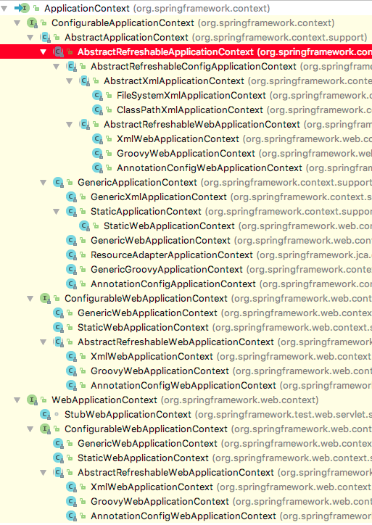Click the public access icon of GenericApplicationContext
This screenshot has width=372, height=525.
(70, 183)
